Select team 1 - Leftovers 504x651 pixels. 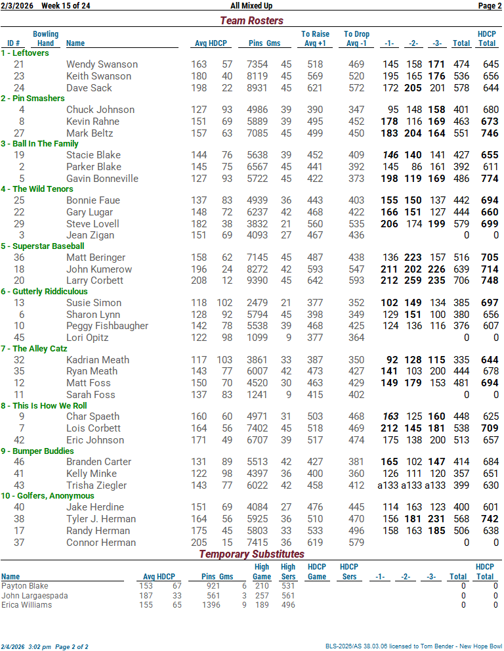coord(25,53)
